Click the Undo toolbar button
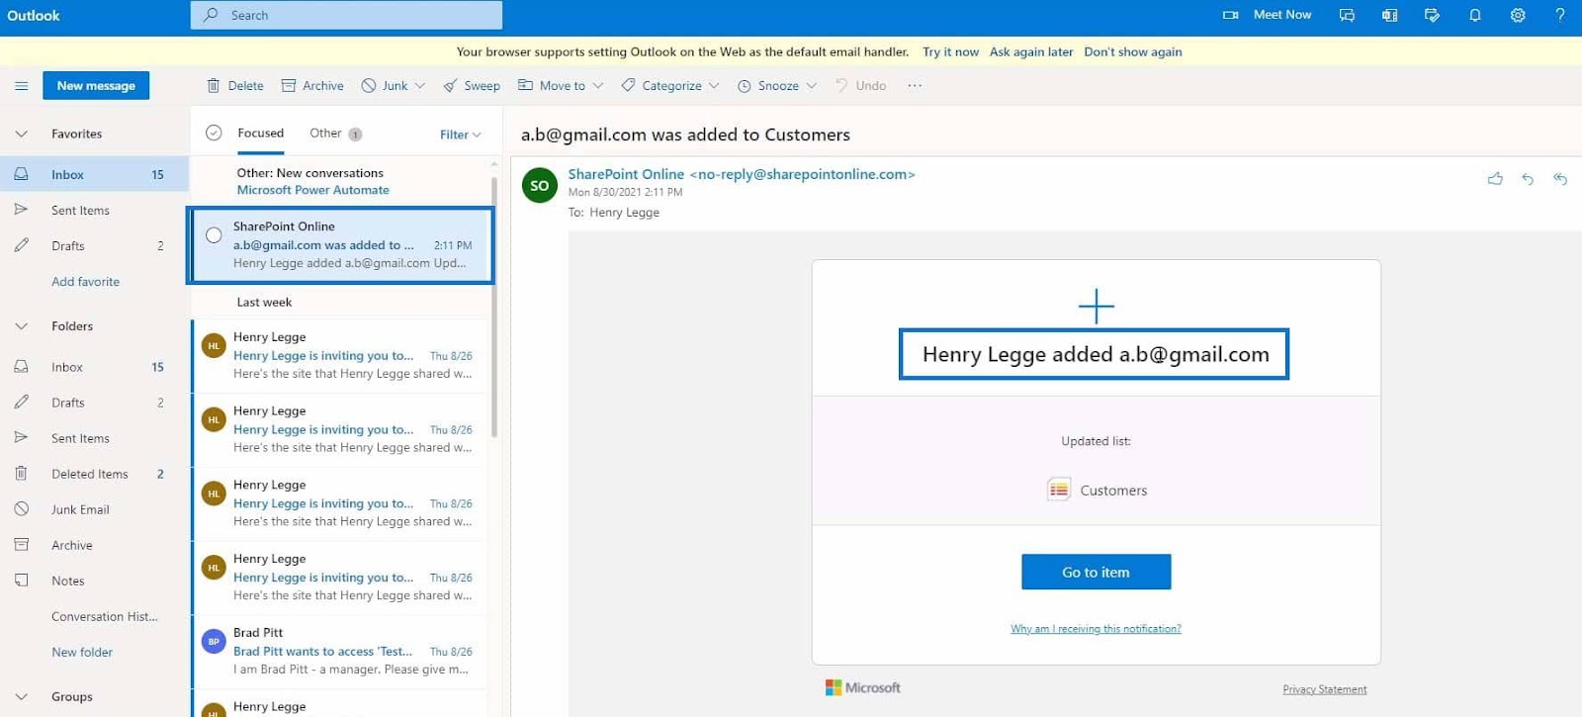Viewport: 1582px width, 717px height. 861,86
